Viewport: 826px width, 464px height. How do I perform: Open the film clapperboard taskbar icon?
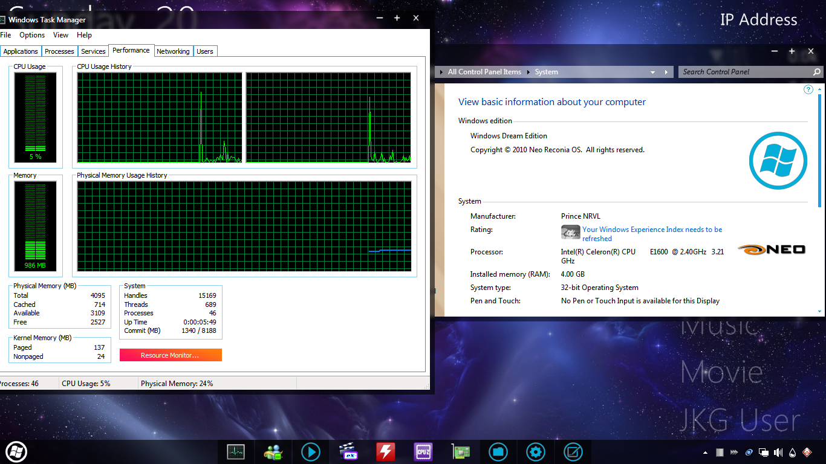348,452
